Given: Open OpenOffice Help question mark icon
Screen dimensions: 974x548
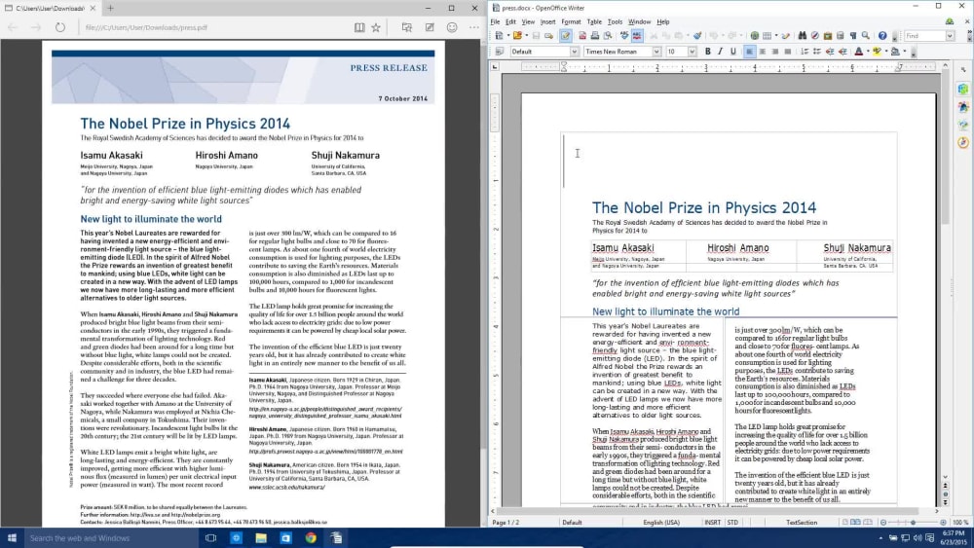Looking at the screenshot, I should (x=882, y=35).
